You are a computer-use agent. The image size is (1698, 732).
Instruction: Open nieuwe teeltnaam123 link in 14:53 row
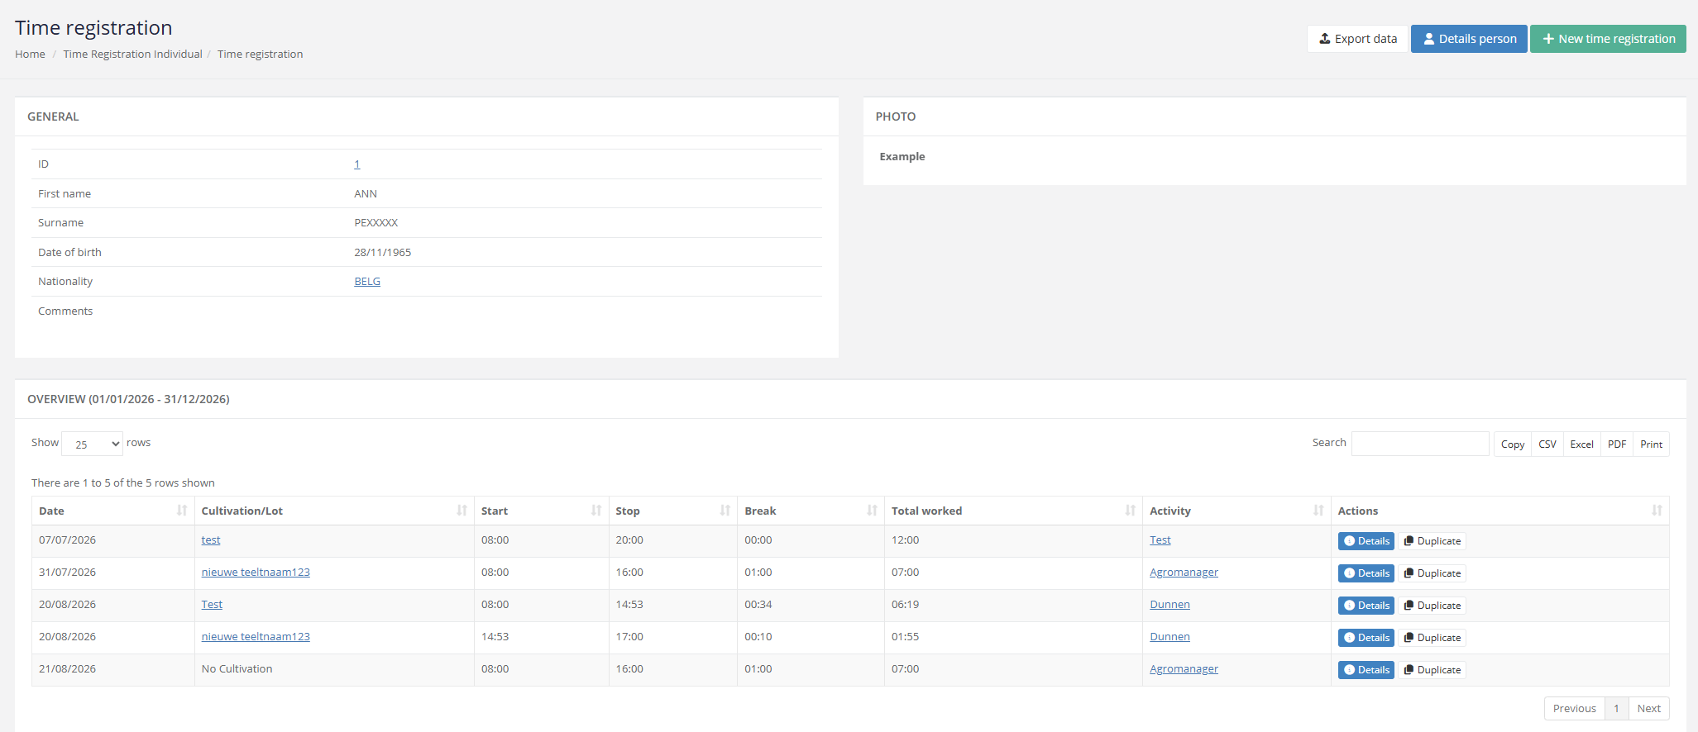(256, 636)
